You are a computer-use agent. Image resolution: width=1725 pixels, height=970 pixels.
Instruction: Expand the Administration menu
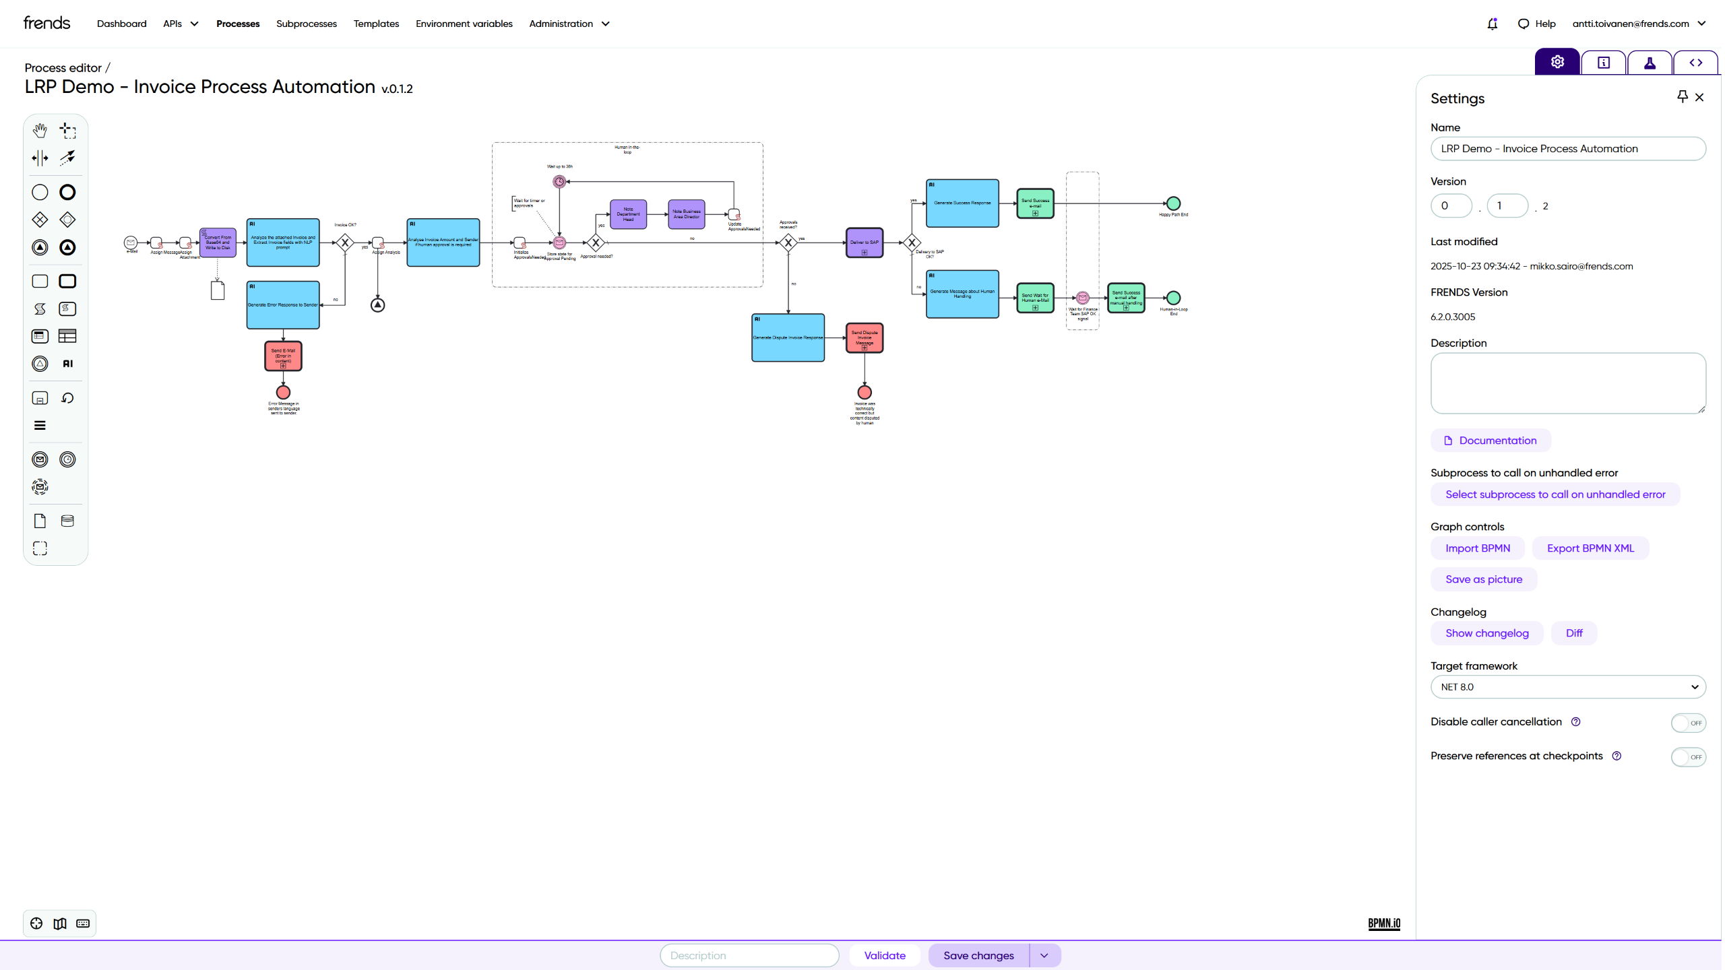coord(569,24)
